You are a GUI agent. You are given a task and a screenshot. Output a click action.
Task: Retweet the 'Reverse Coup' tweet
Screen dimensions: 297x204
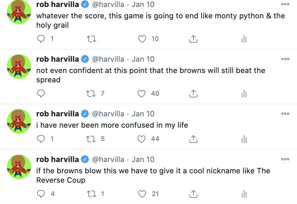point(91,194)
